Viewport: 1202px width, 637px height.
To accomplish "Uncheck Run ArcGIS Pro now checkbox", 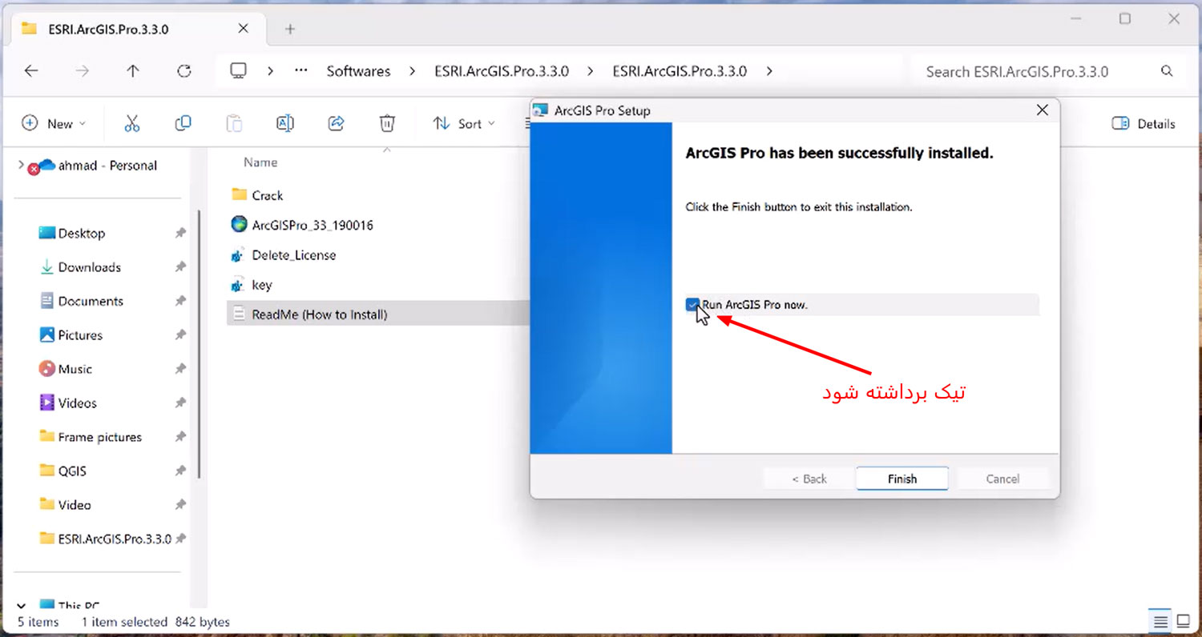I will [x=692, y=304].
